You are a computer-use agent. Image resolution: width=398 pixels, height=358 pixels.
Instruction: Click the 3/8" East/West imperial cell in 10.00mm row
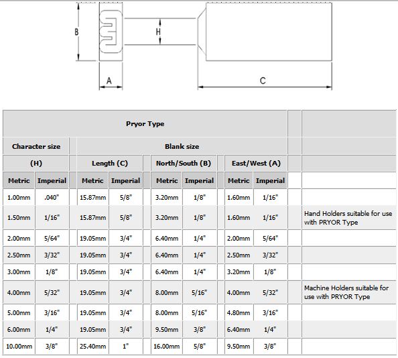[x=270, y=346]
